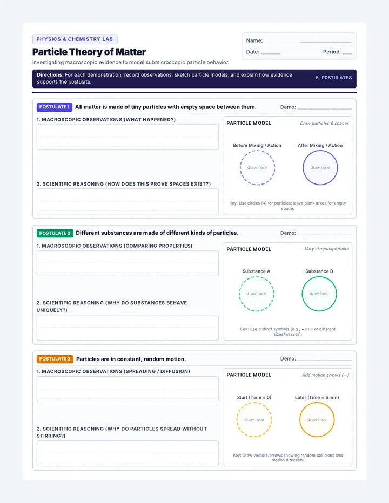Click Postulate 1 macroscopic observations answer box
Viewport: 389px width, 503px height.
(x=128, y=137)
